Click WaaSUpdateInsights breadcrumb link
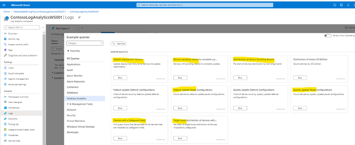Viewport: 355px width, 145px height. pyautogui.click(x=39, y=11)
